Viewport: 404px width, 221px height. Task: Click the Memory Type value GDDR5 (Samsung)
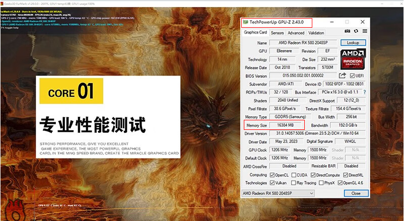[x=290, y=117]
